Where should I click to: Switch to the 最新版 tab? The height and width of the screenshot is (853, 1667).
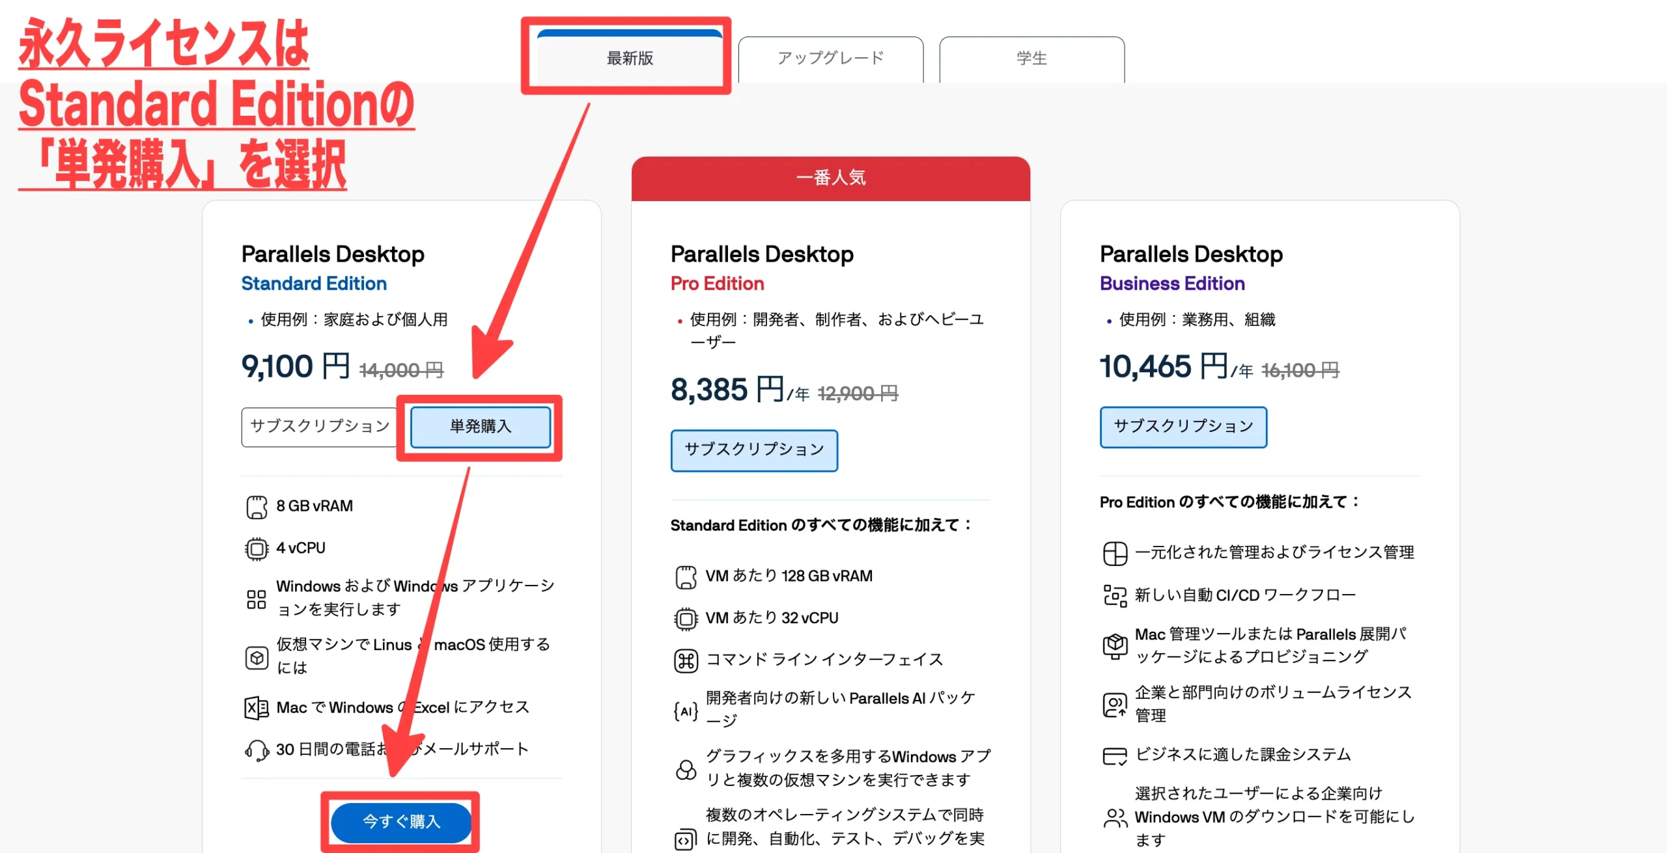629,57
